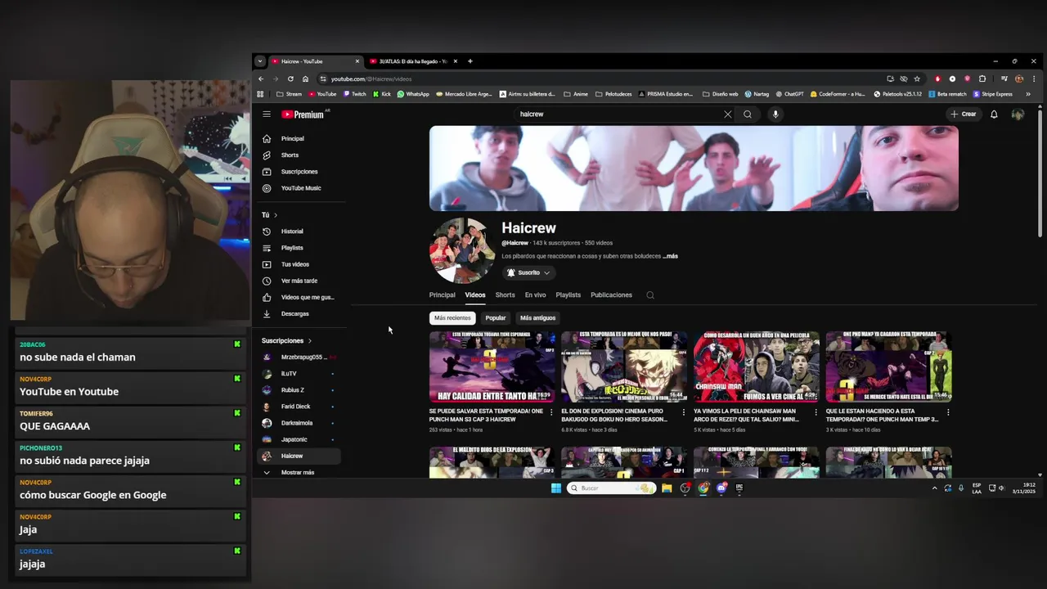This screenshot has height=589, width=1047.
Task: Click the browser home button
Action: click(x=305, y=79)
